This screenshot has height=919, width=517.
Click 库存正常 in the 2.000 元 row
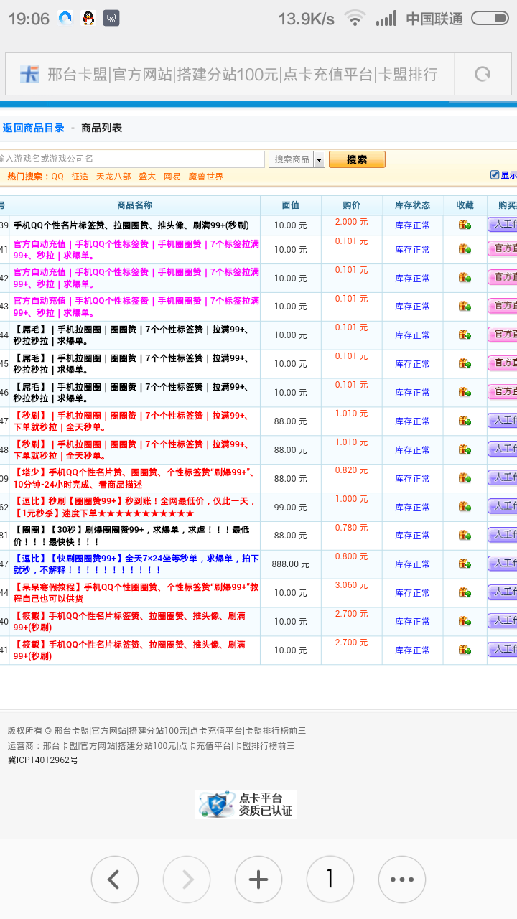click(413, 225)
